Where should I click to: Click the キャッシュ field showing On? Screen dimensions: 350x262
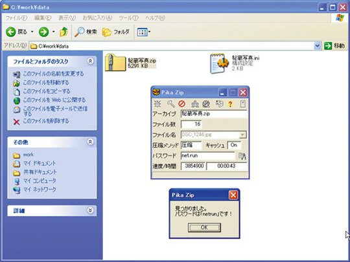[234, 145]
